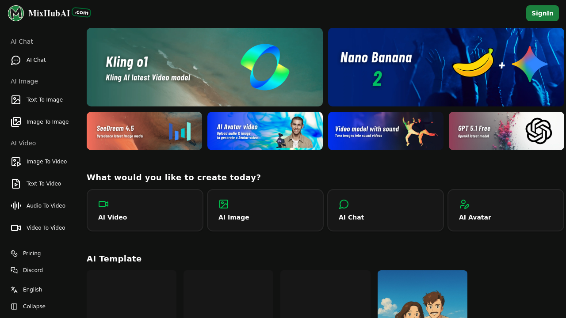This screenshot has width=566, height=318.
Task: Open the SeeDream 4.5 banner
Action: click(x=144, y=131)
